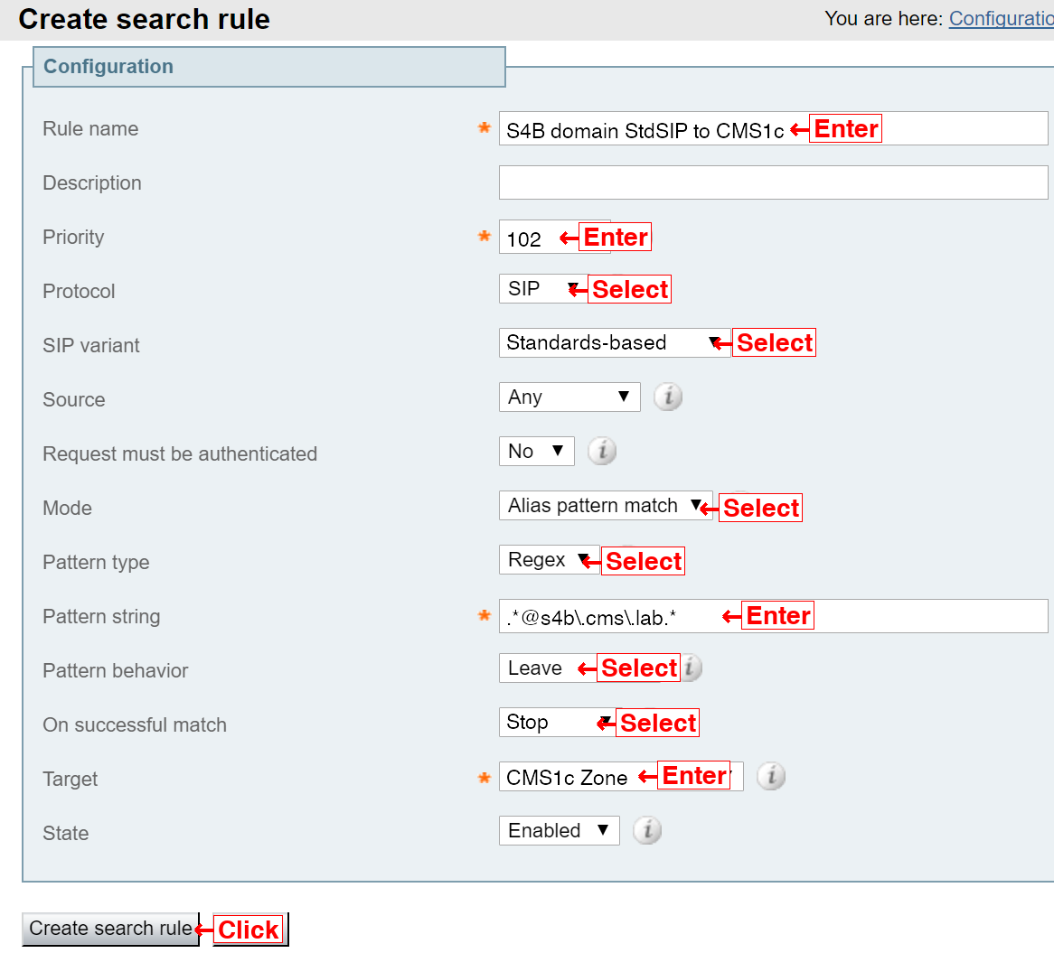The image size is (1054, 953).
Task: Click the Target label
Action: click(70, 779)
